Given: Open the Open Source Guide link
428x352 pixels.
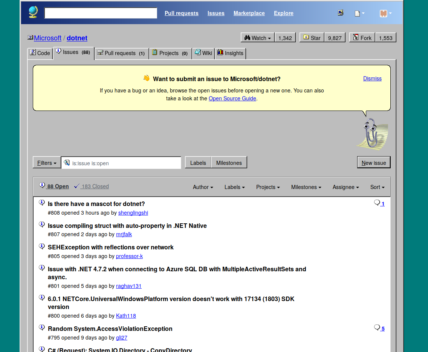Looking at the screenshot, I should (x=232, y=98).
